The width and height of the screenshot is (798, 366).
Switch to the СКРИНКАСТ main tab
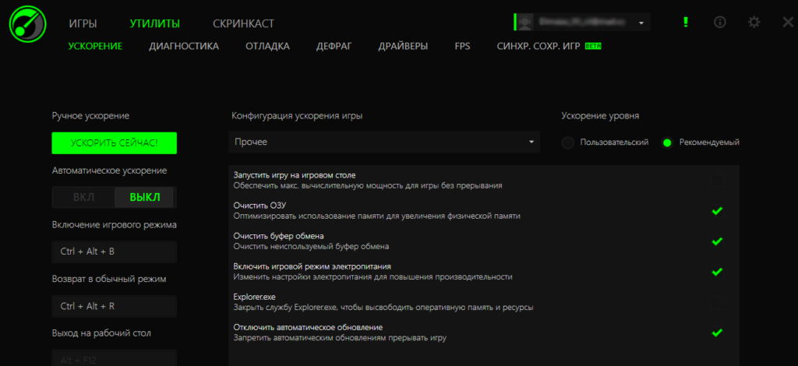click(243, 23)
